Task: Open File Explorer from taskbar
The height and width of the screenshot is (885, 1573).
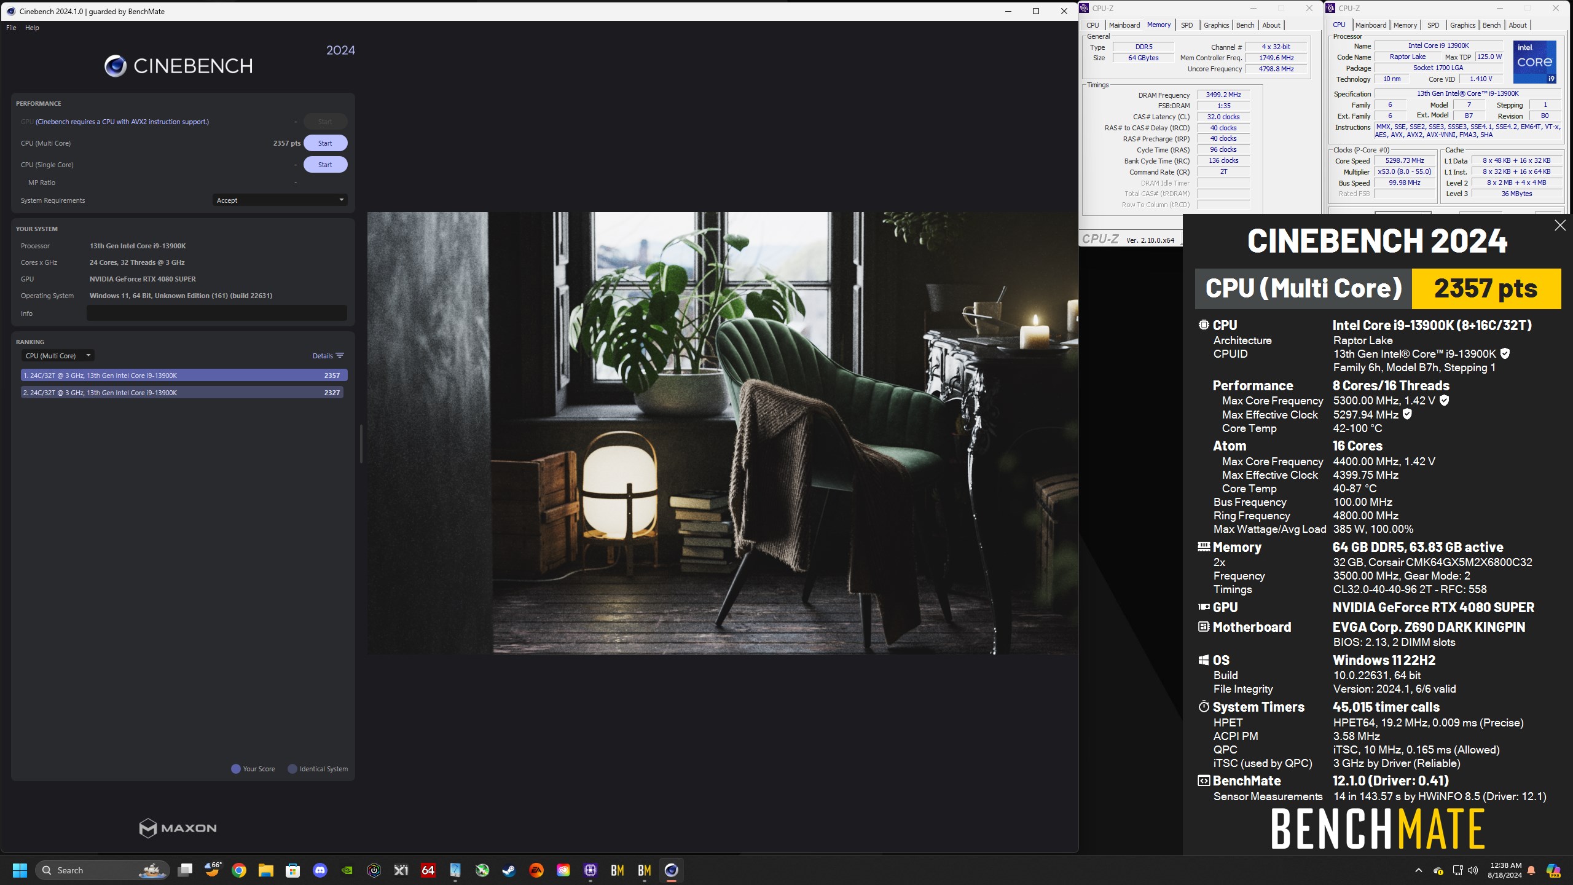Action: point(265,870)
